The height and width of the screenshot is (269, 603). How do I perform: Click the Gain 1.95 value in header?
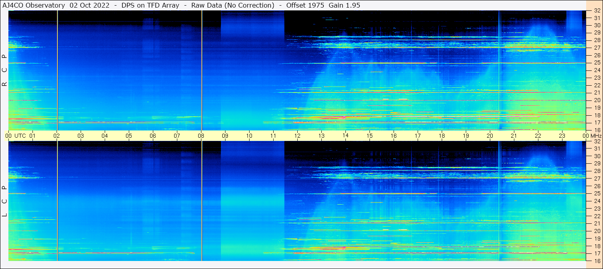pos(344,5)
